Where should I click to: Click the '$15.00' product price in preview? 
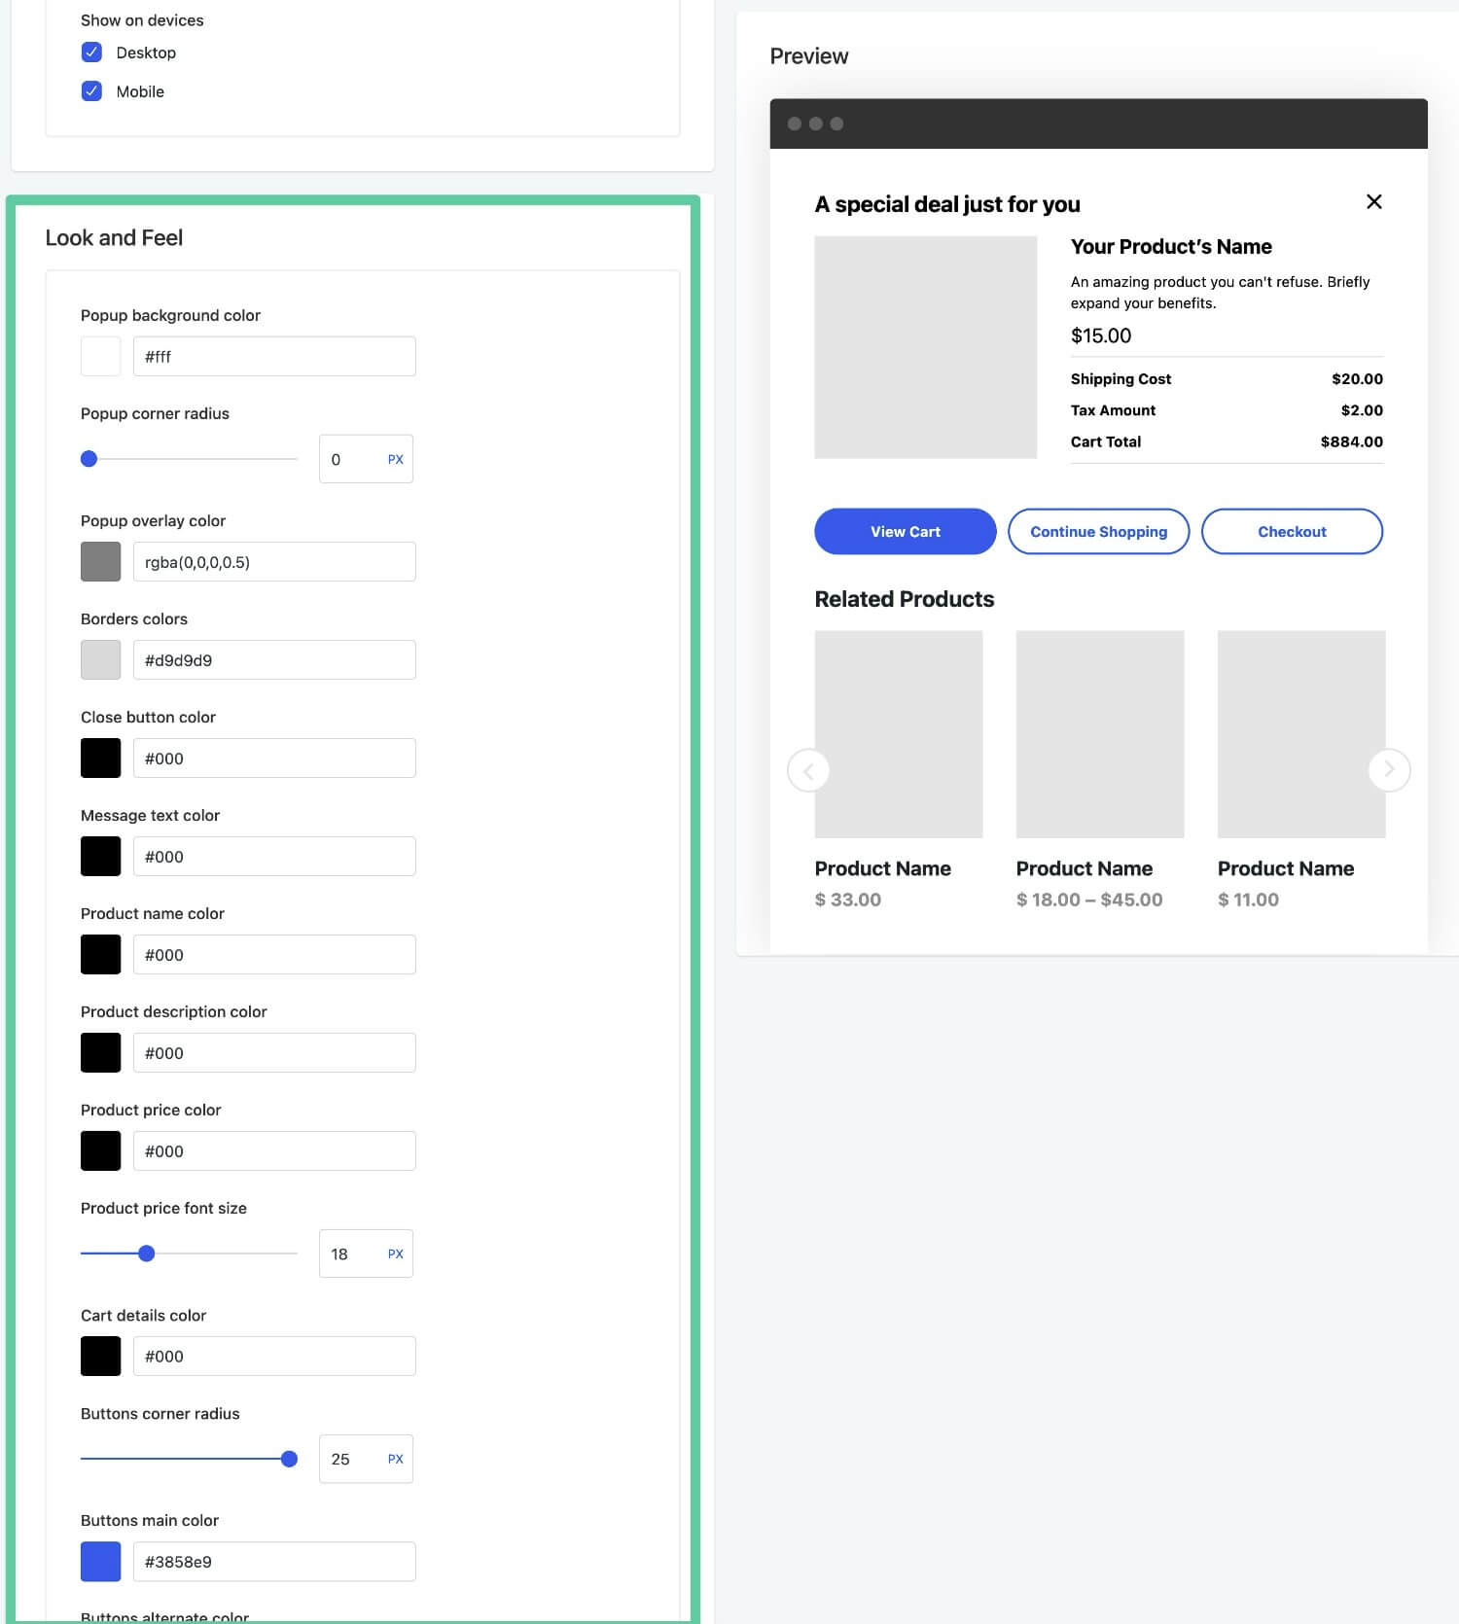(1101, 335)
